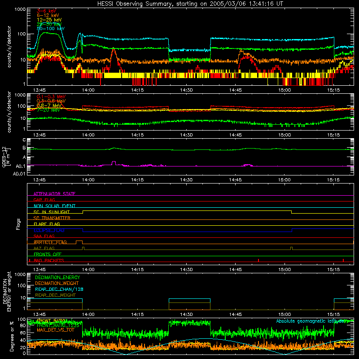
Task: Click the GOES-12 axis label
Action: [x=6, y=157]
